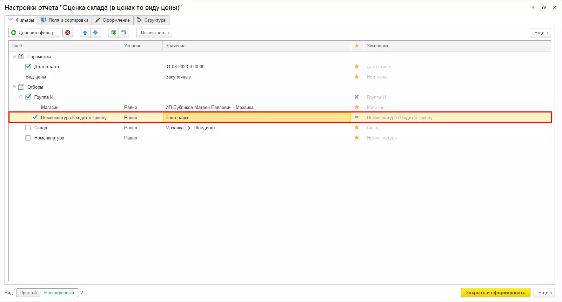Click the X icon in Группа И row
The image size is (562, 302).
[x=357, y=97]
